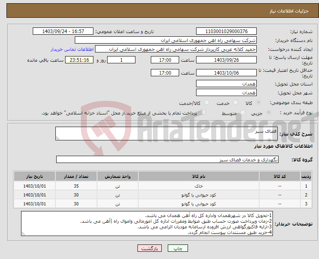Click the price validity time 17:00 field

(x=165, y=73)
